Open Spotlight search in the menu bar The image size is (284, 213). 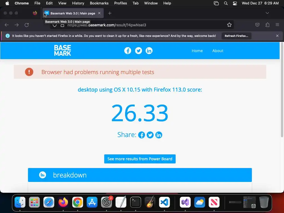coord(226,3)
